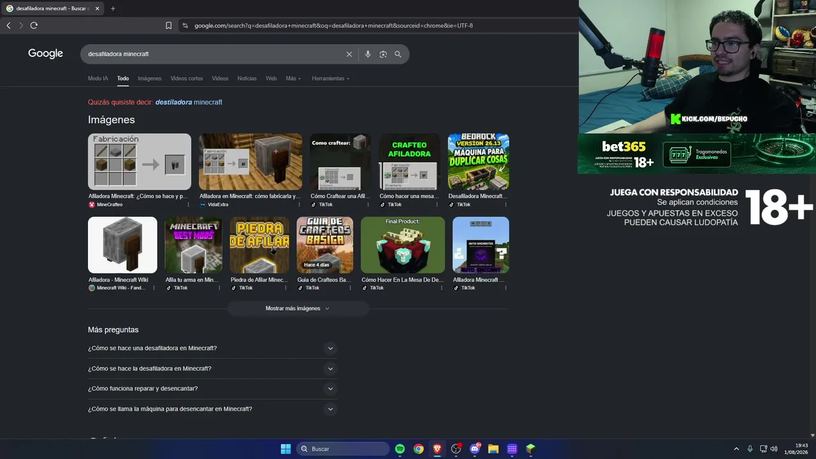Click the Google logo
This screenshot has height=459, width=816.
45,54
